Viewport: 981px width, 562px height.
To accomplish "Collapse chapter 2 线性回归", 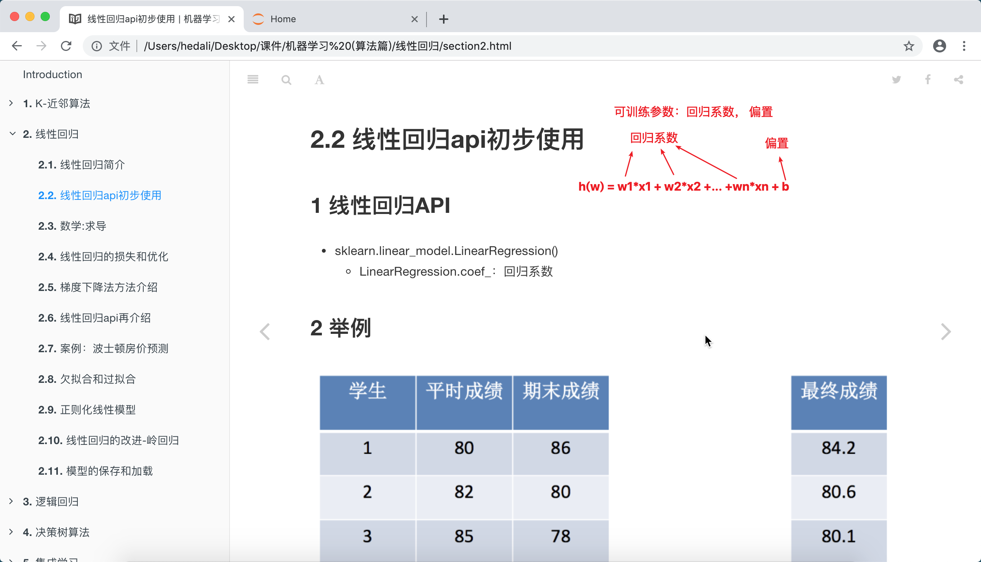I will [12, 134].
